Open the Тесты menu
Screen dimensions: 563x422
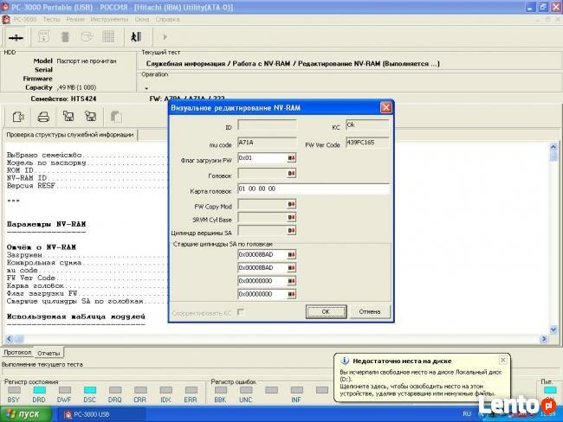click(52, 17)
